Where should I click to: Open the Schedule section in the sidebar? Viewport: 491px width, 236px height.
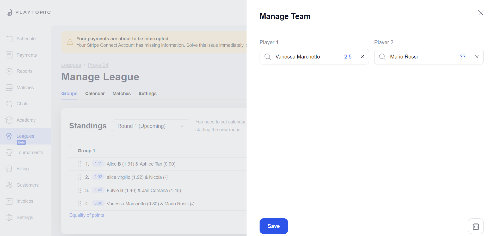(9, 38)
